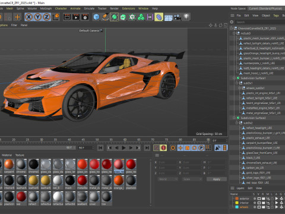Toggle the Scale keyframe channel
Screen dimensions: 285x214
tap(187, 148)
